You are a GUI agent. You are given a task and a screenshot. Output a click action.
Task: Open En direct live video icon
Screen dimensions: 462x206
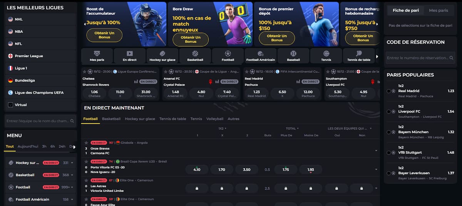(x=130, y=54)
